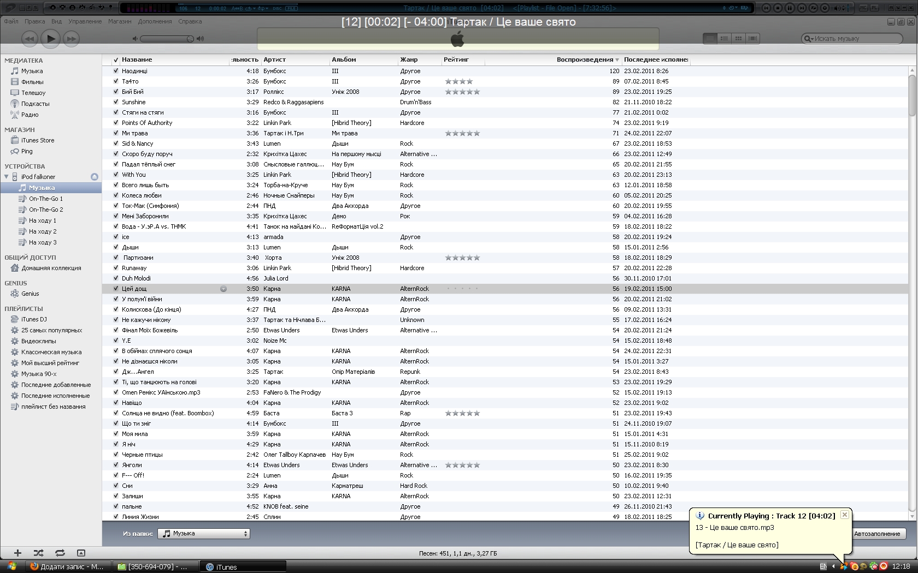Uncheck the Runaway song checkbox
The height and width of the screenshot is (573, 918).
point(116,268)
